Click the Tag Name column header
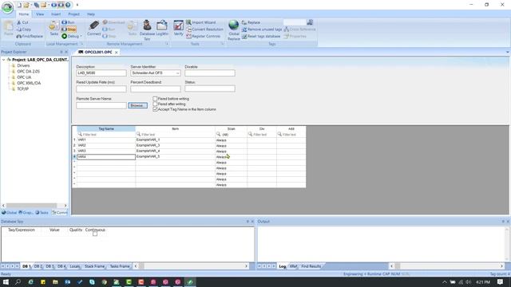Image resolution: width=511 pixels, height=287 pixels. click(x=106, y=129)
